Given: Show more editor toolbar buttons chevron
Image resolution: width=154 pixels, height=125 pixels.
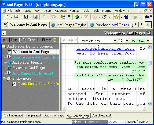Looking at the screenshot, I should [x=76, y=39].
